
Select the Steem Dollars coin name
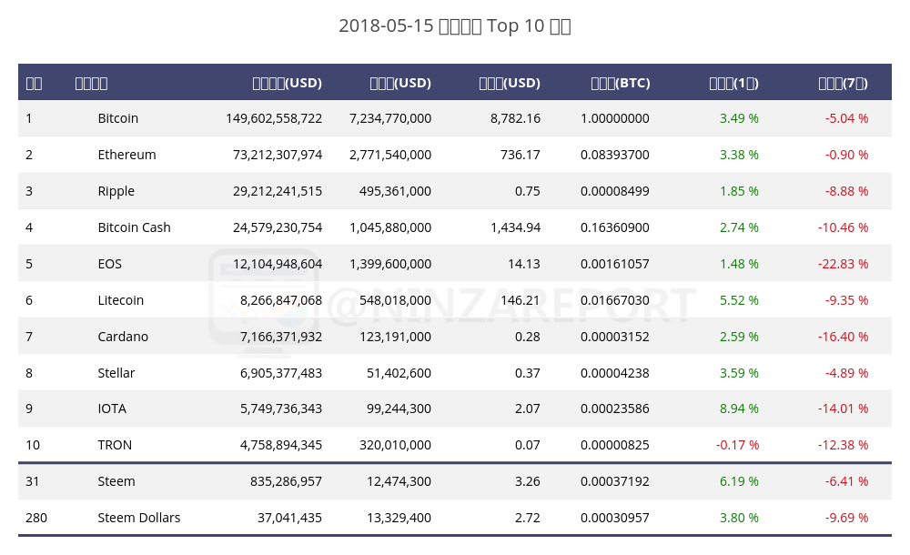click(x=138, y=518)
